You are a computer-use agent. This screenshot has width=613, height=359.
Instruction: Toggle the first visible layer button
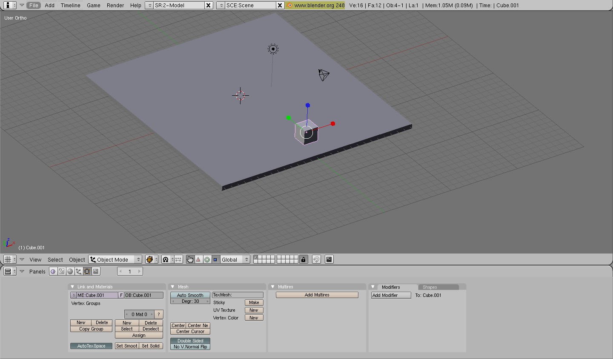pos(256,257)
